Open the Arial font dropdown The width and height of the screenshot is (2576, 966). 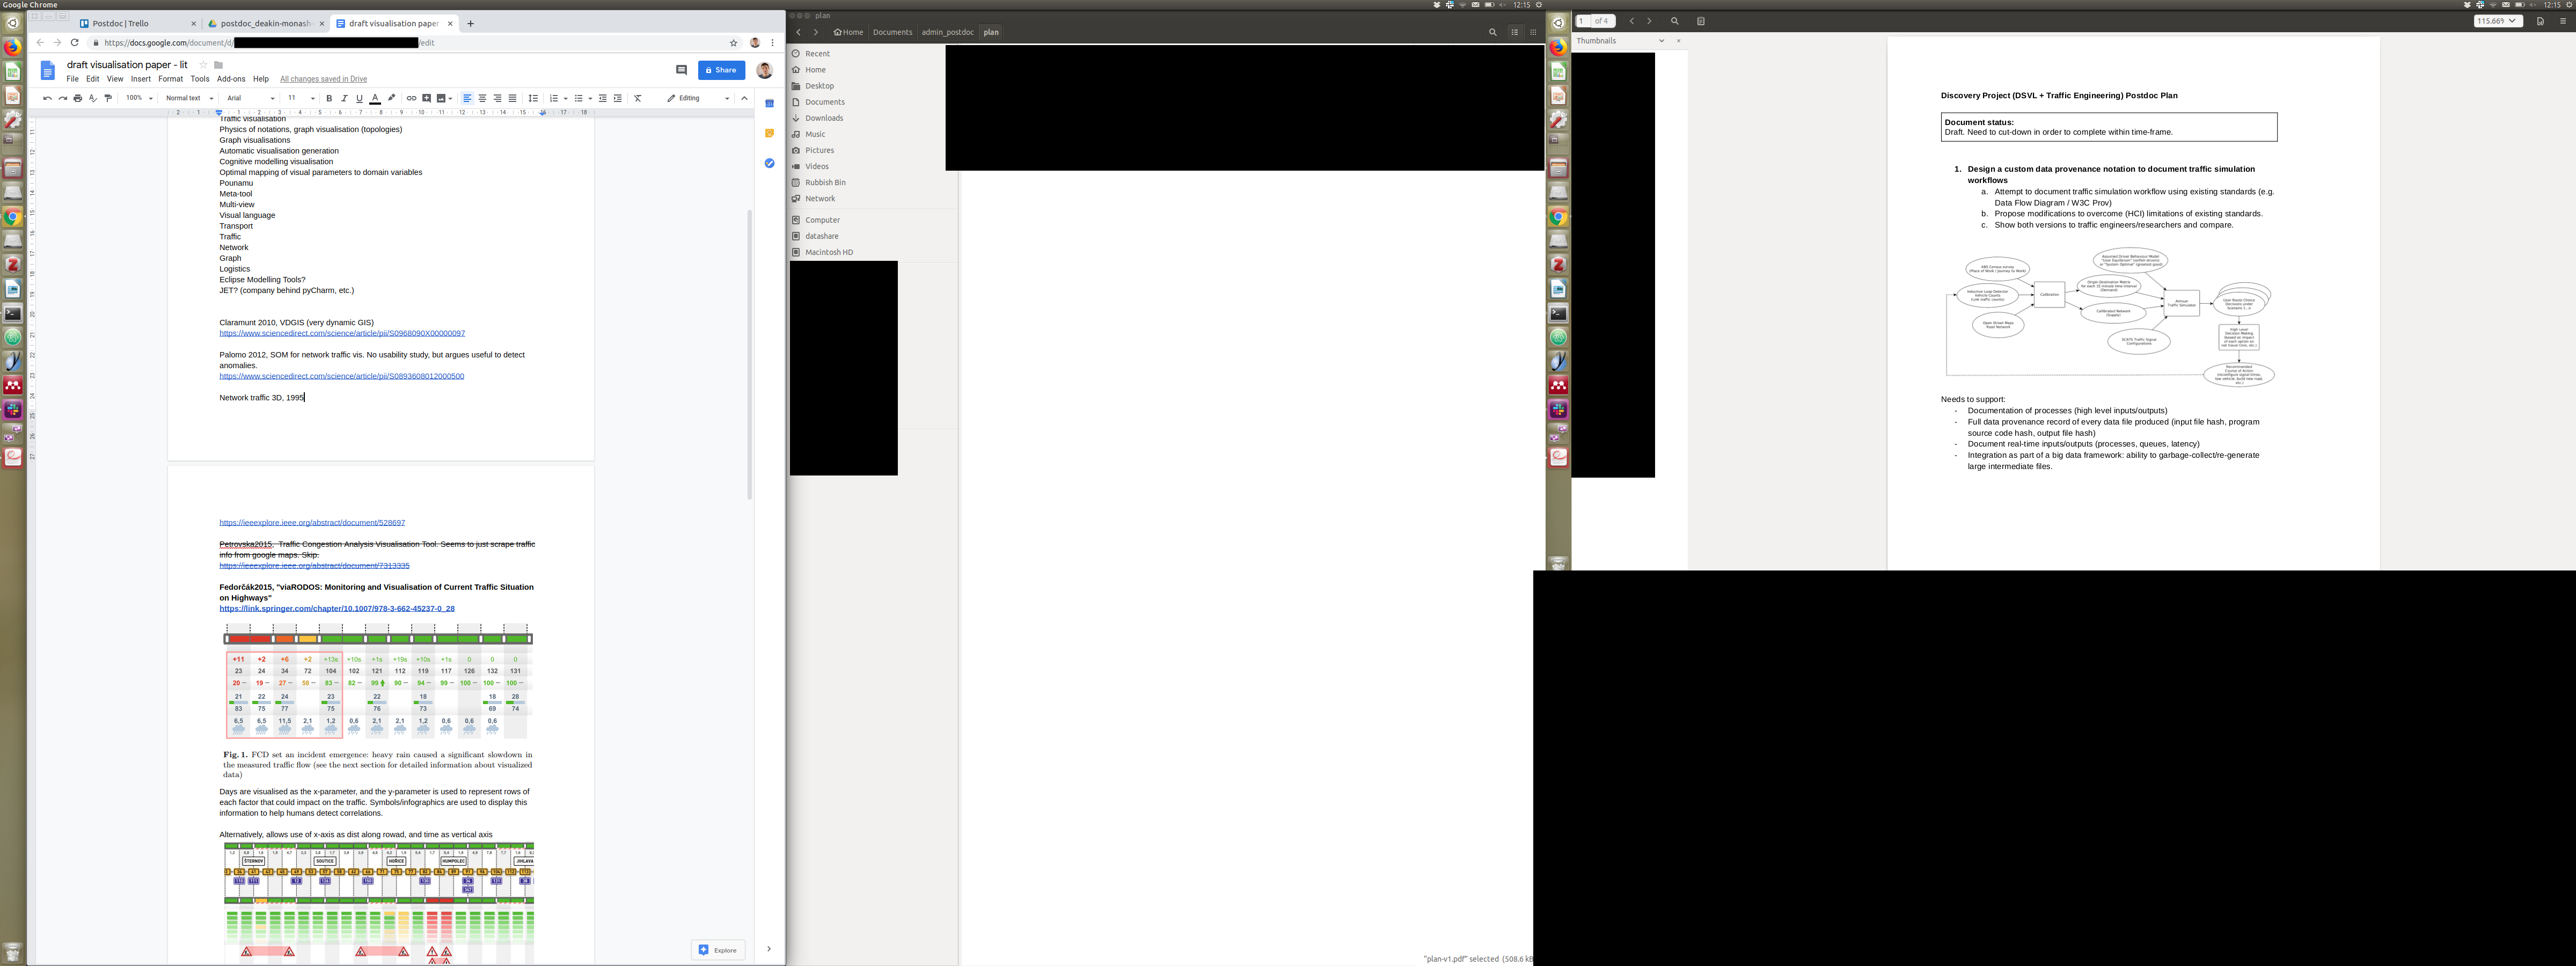[x=250, y=98]
